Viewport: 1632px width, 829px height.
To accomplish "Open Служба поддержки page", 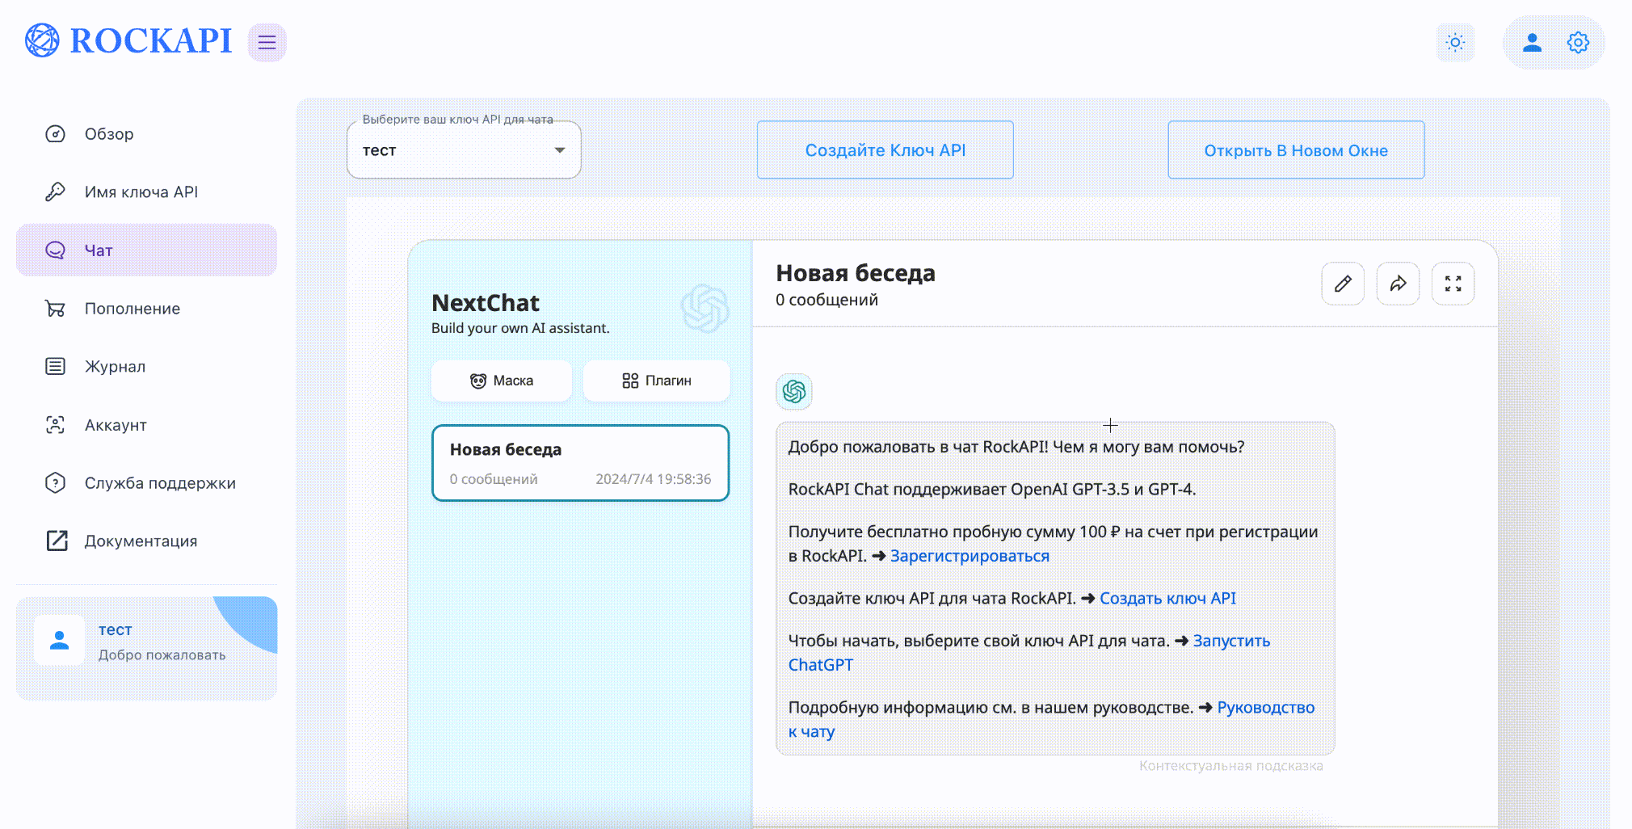I will point(146,483).
